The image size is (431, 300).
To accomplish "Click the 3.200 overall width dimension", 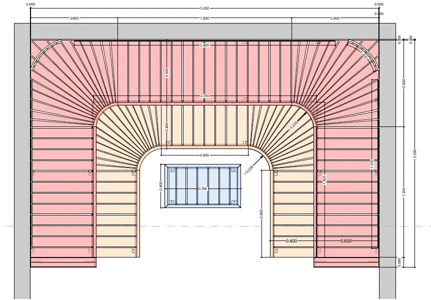I will 204,8.
